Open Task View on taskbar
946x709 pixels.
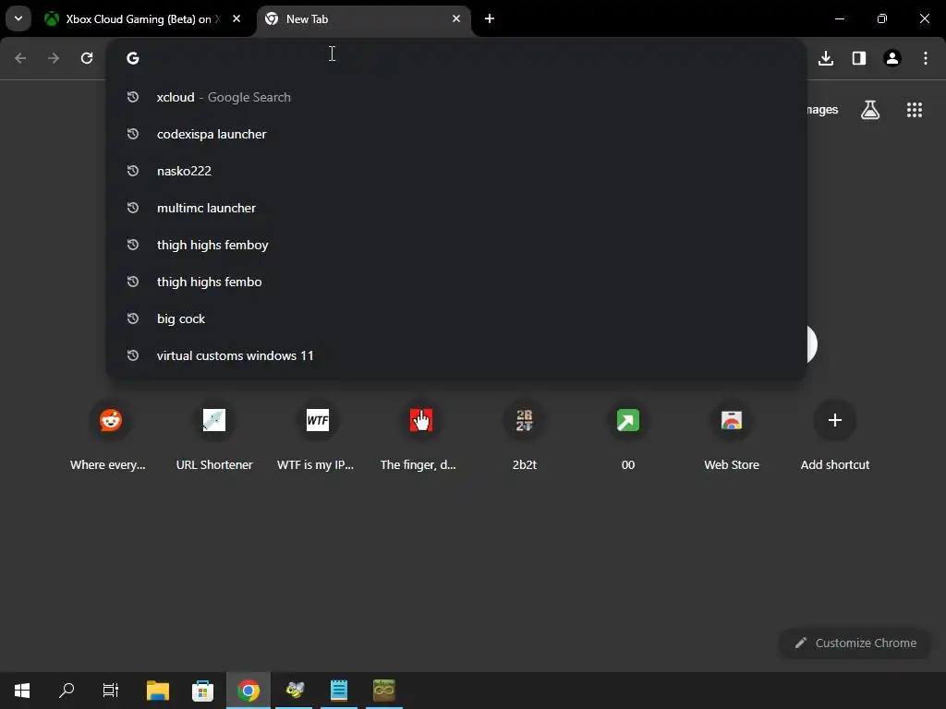111,691
